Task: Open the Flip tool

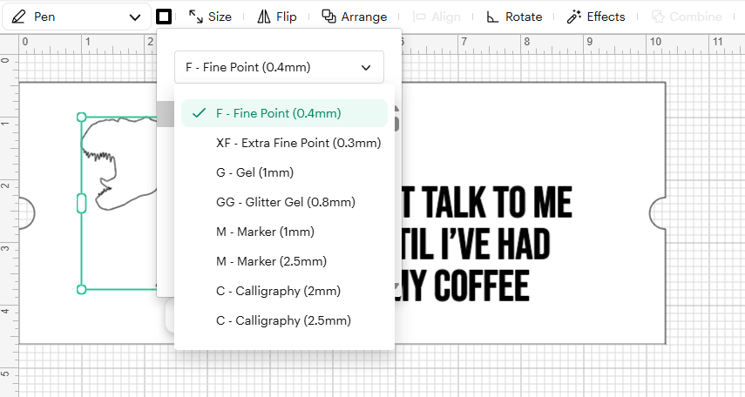Action: point(277,17)
